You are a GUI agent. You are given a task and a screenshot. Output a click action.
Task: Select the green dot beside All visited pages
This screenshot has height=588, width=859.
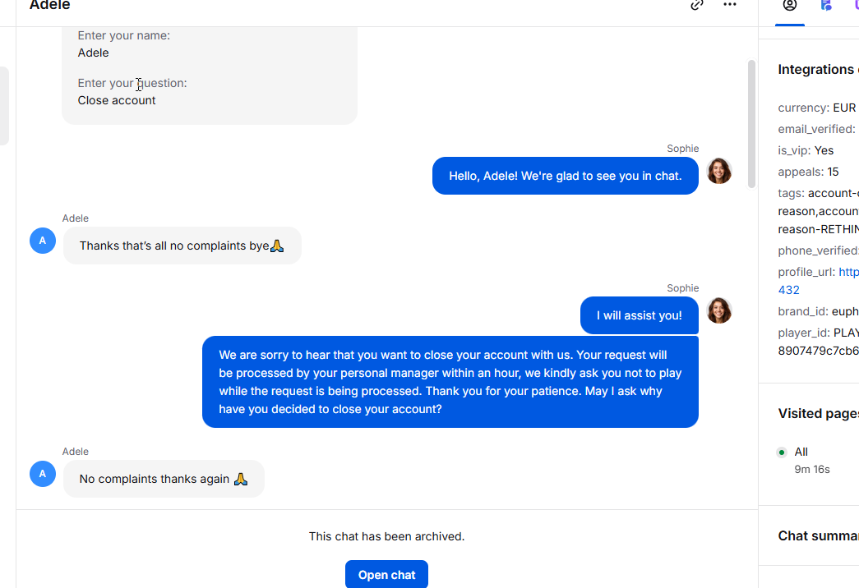[x=782, y=452]
